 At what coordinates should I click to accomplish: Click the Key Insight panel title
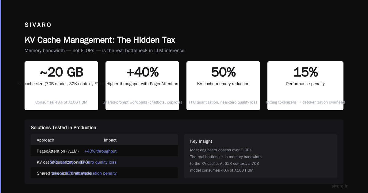pyautogui.click(x=201, y=141)
